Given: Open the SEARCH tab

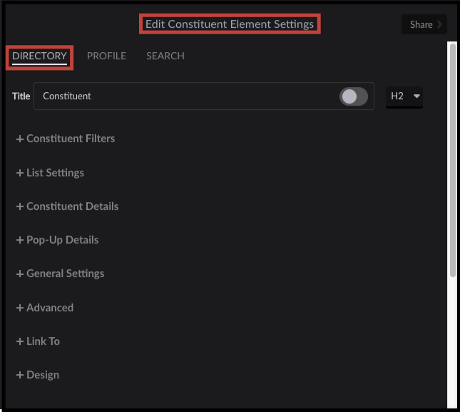Looking at the screenshot, I should coord(165,56).
